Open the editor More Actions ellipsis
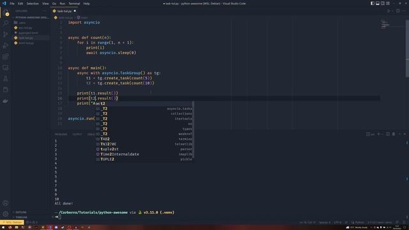 [404, 11]
